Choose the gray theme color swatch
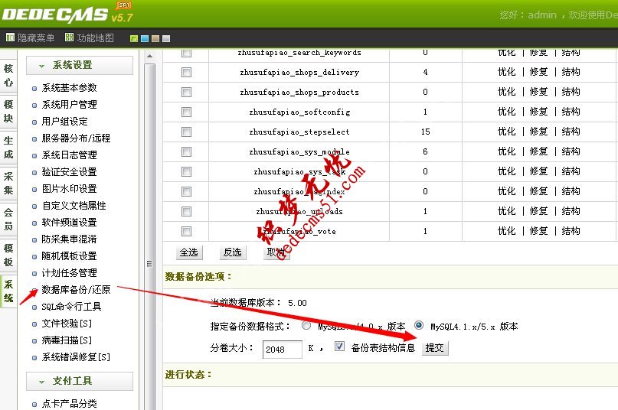 point(166,38)
